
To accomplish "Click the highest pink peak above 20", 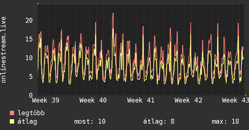I will point(113,14).
